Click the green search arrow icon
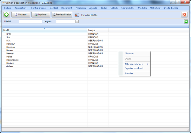The width and height of the screenshot is (191, 133). coord(186,21)
